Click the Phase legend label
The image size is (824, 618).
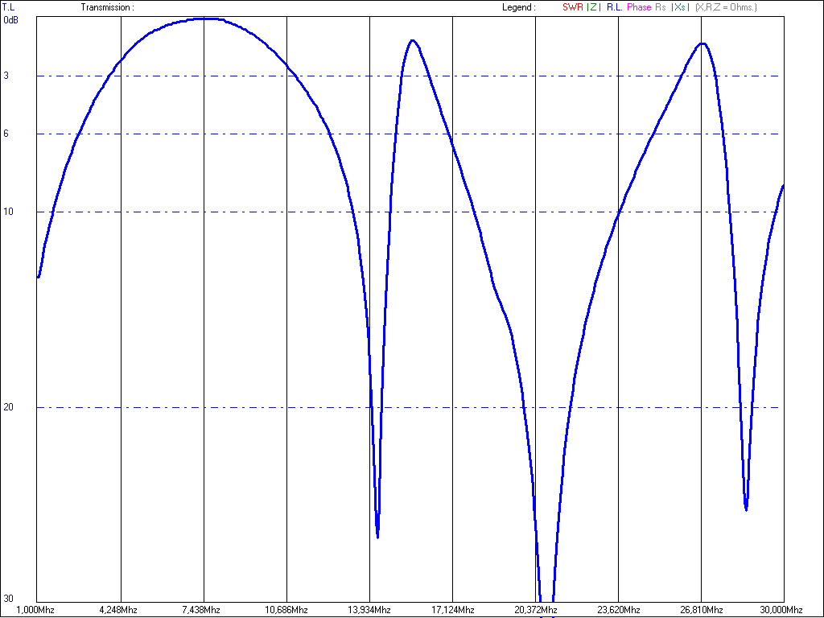pos(639,7)
